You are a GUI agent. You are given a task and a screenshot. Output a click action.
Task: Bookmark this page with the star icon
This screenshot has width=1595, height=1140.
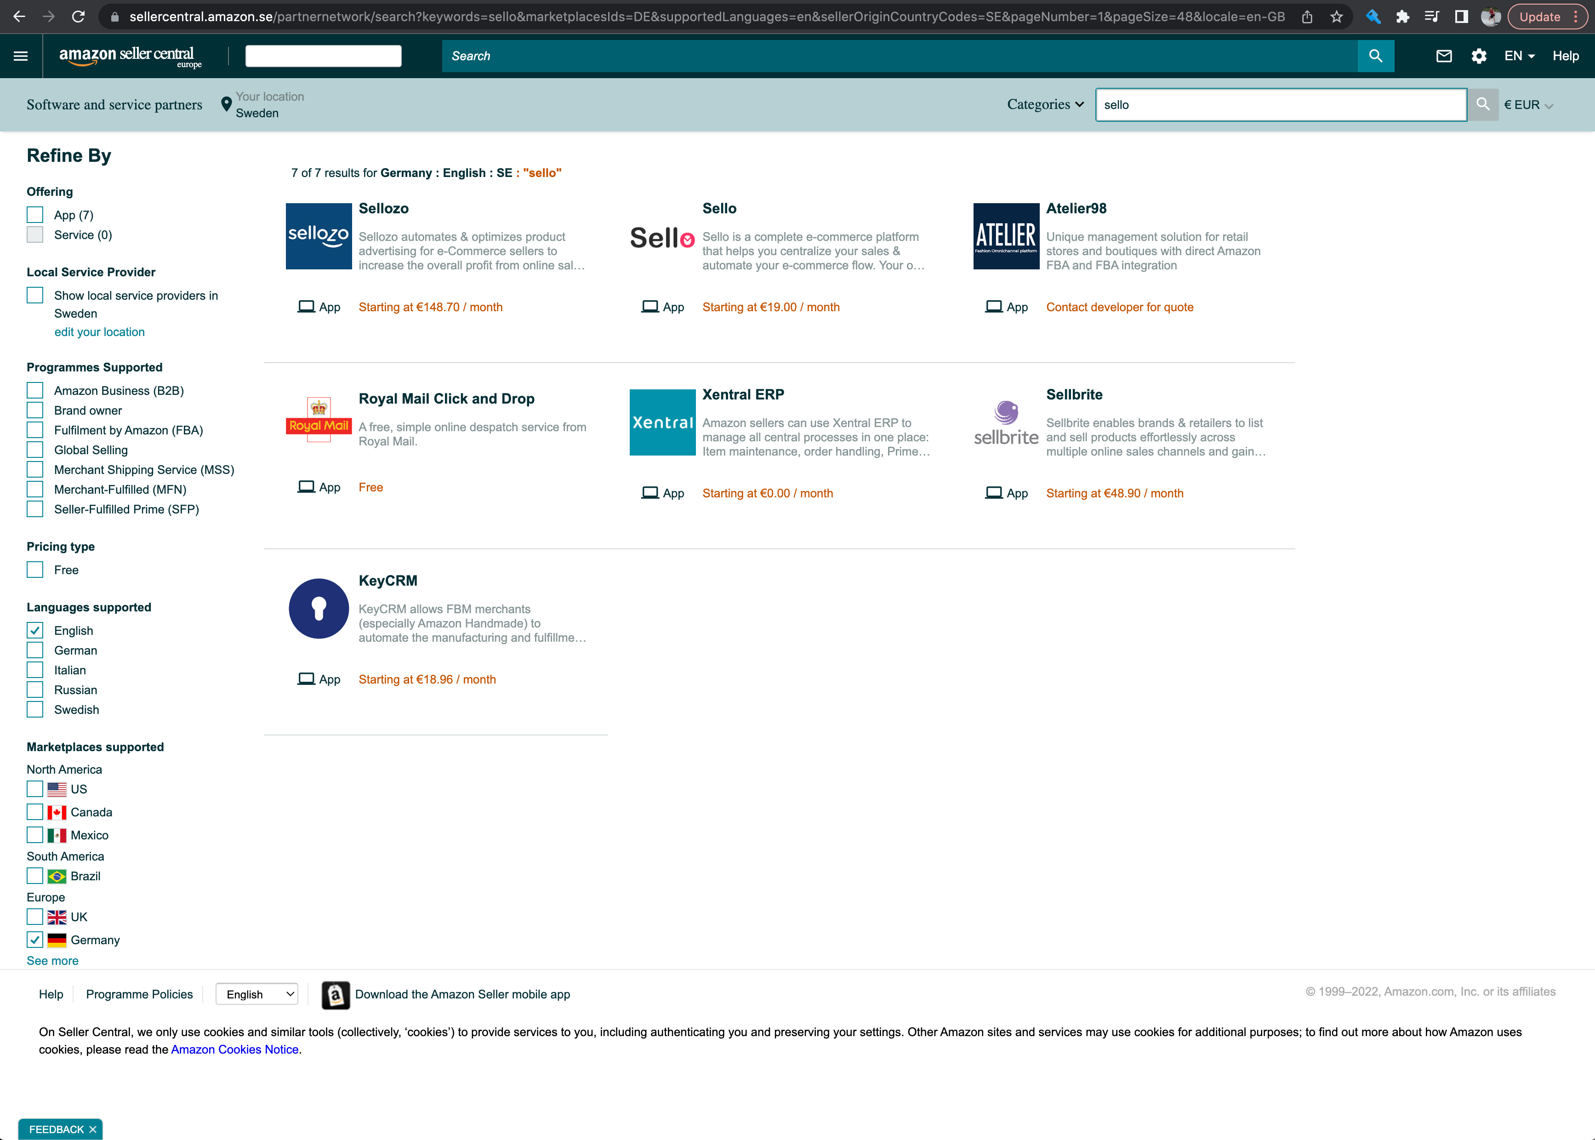click(x=1337, y=16)
